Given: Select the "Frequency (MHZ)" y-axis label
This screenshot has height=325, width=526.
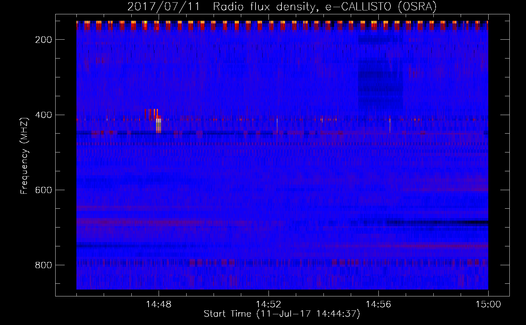Looking at the screenshot, I should 24,156.
